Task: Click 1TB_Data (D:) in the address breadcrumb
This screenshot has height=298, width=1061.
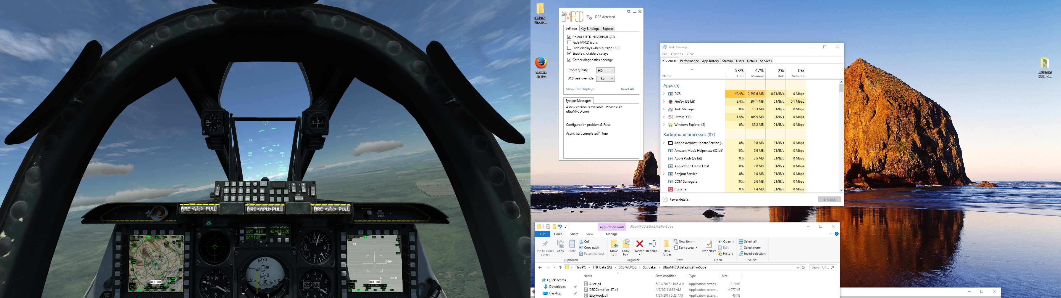Action: pyautogui.click(x=602, y=268)
